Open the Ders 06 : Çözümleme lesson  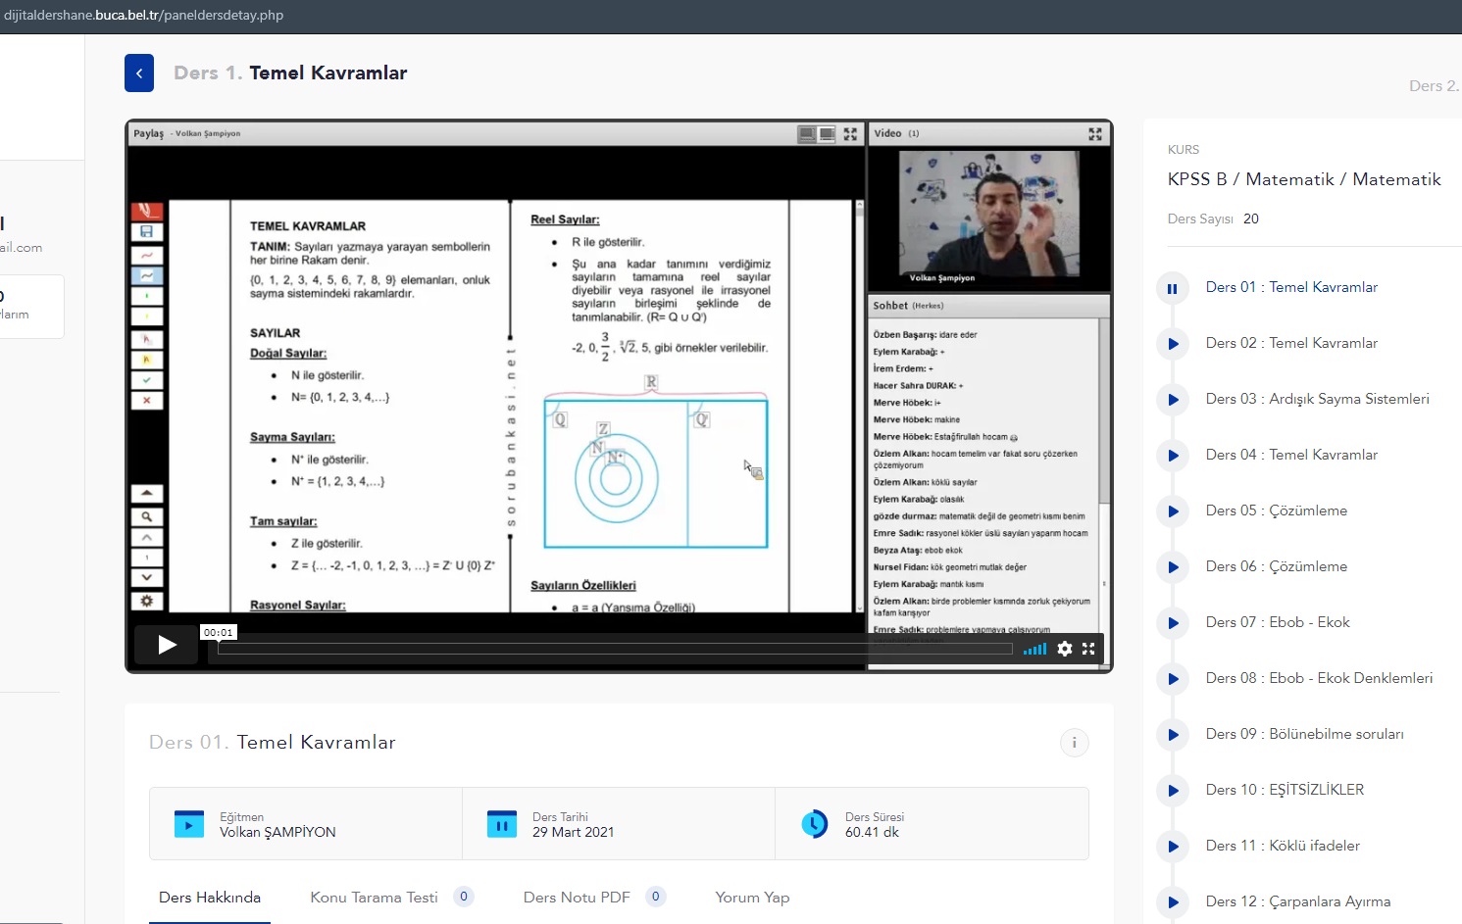pos(1277,566)
